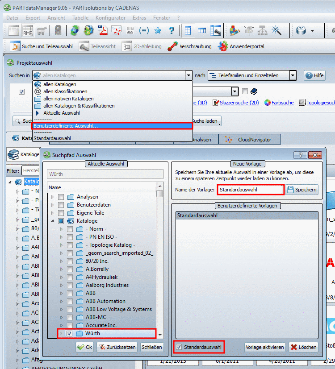The image size is (335, 369).
Task: Open the 2D-Ableitung view
Action: (142, 46)
